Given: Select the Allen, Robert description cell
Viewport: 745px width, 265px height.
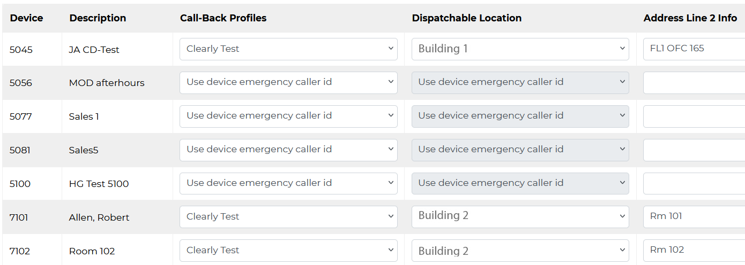Looking at the screenshot, I should click(x=99, y=217).
